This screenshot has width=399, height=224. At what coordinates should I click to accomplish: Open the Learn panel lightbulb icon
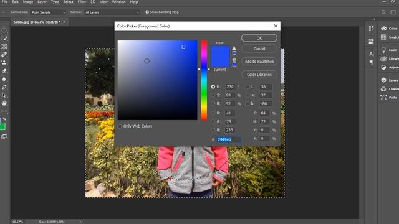point(383,50)
